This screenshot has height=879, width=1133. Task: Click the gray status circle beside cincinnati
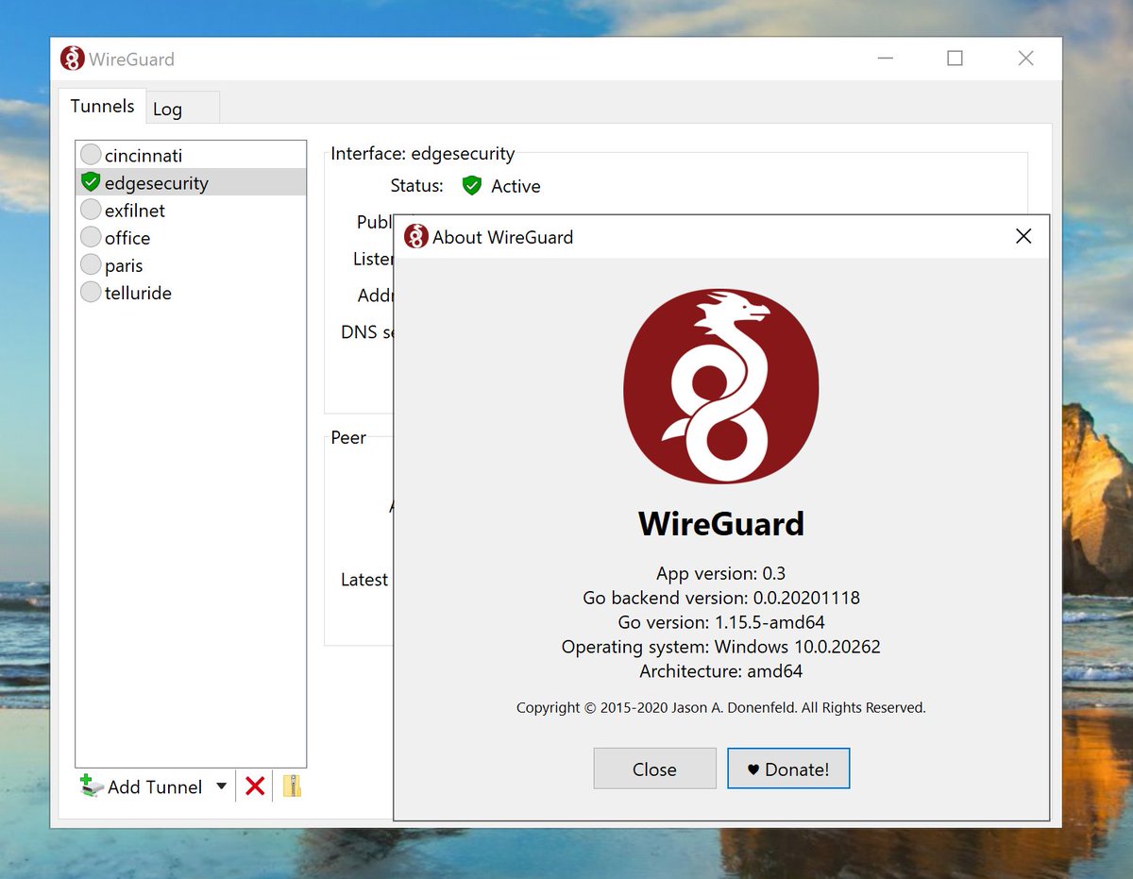[x=91, y=155]
